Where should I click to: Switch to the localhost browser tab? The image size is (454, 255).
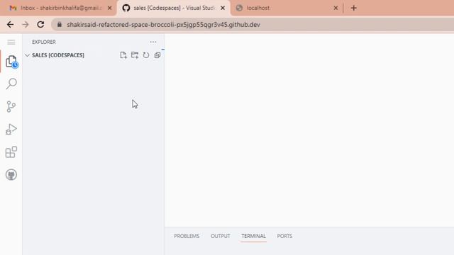[x=287, y=8]
